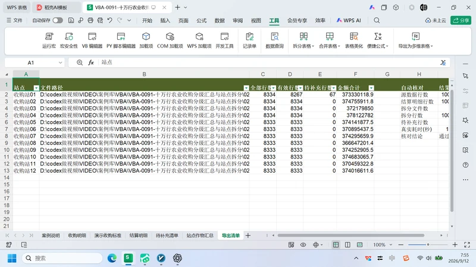Open the 数据 ribbon tab

(220, 20)
